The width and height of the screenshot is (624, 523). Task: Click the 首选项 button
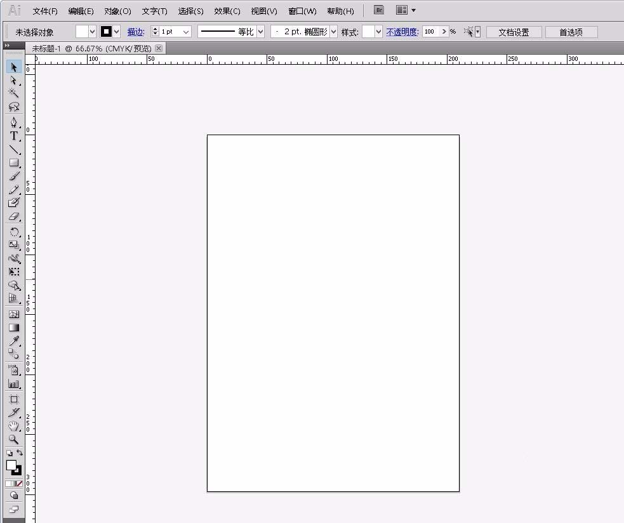[x=571, y=32]
